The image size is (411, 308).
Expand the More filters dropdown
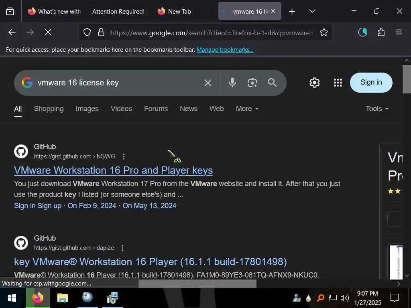click(x=247, y=109)
